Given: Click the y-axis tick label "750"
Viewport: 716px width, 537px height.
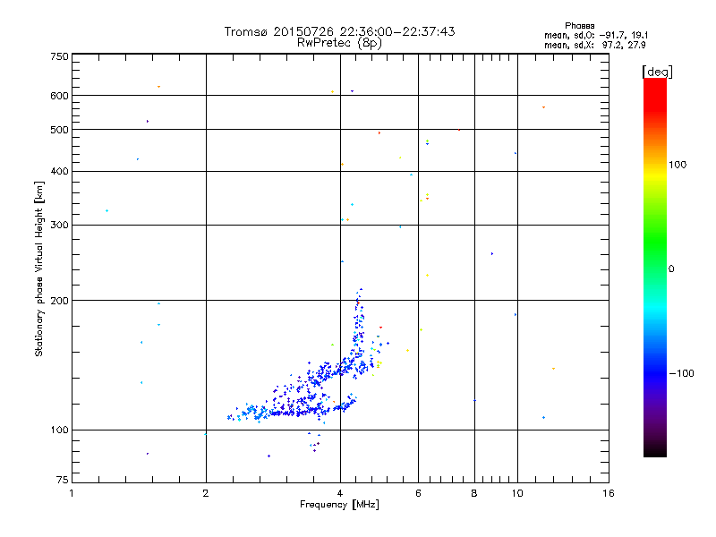Looking at the screenshot, I should tap(60, 56).
